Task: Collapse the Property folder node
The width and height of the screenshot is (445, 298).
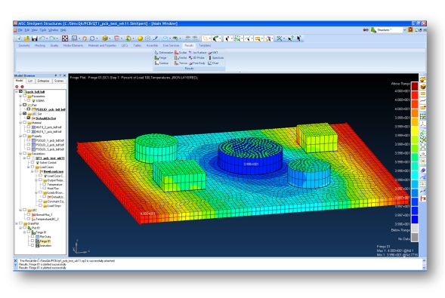Action: [x=20, y=136]
